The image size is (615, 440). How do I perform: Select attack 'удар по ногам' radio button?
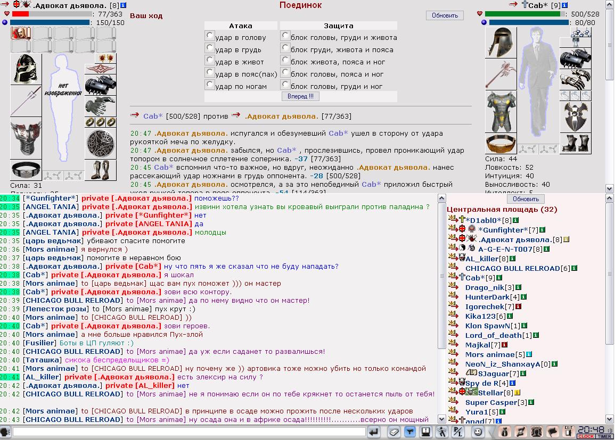(209, 85)
